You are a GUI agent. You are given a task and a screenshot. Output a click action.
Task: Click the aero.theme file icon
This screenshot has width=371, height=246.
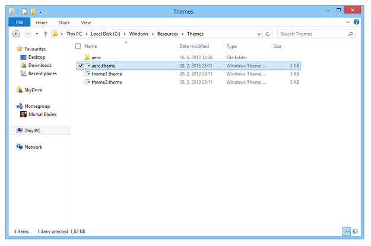[x=87, y=65]
